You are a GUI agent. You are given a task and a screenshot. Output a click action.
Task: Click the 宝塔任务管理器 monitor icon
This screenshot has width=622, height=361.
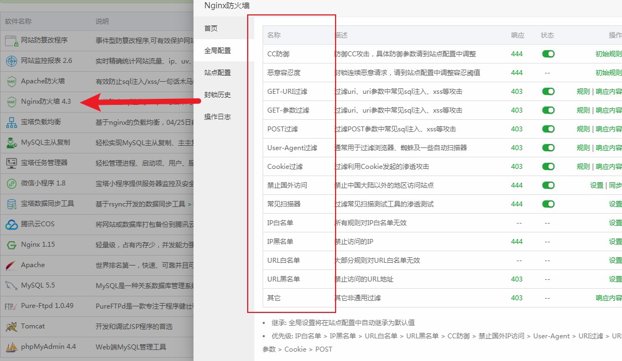(x=12, y=163)
